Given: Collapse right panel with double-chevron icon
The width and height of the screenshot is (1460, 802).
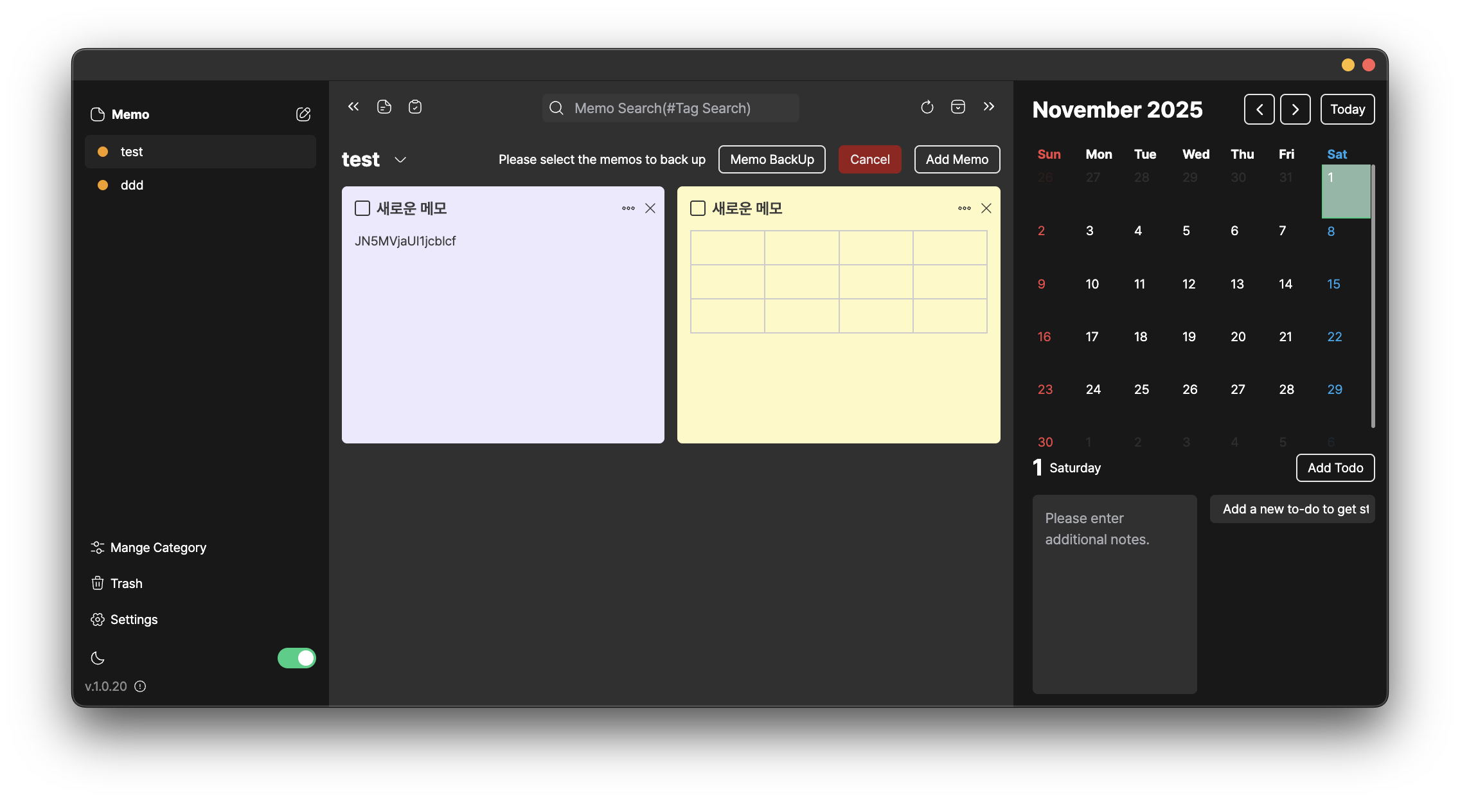Looking at the screenshot, I should (988, 107).
